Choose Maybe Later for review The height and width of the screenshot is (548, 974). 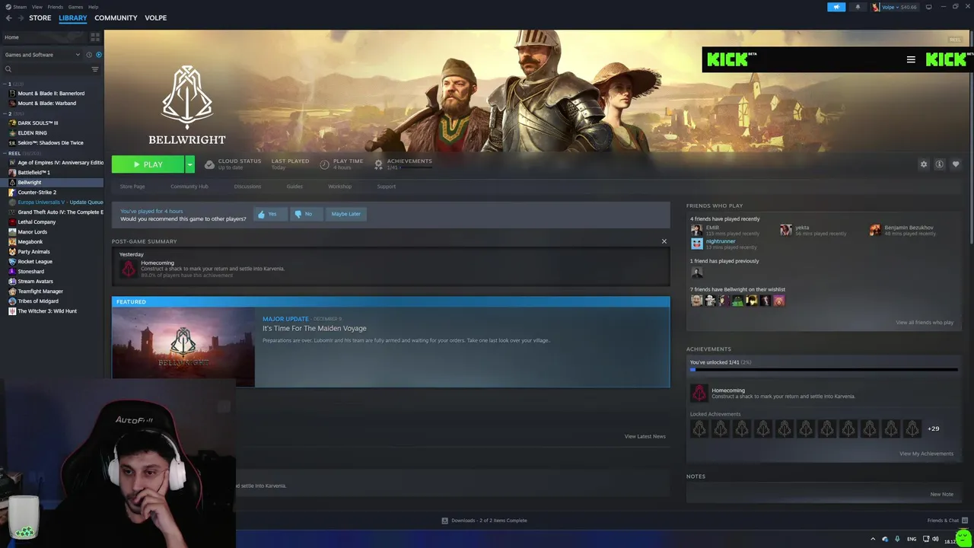[345, 214]
